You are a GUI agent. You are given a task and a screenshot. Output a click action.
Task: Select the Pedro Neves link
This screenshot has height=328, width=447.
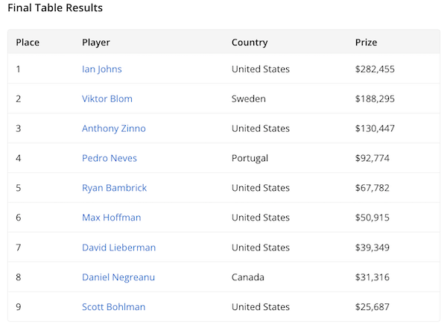point(109,158)
